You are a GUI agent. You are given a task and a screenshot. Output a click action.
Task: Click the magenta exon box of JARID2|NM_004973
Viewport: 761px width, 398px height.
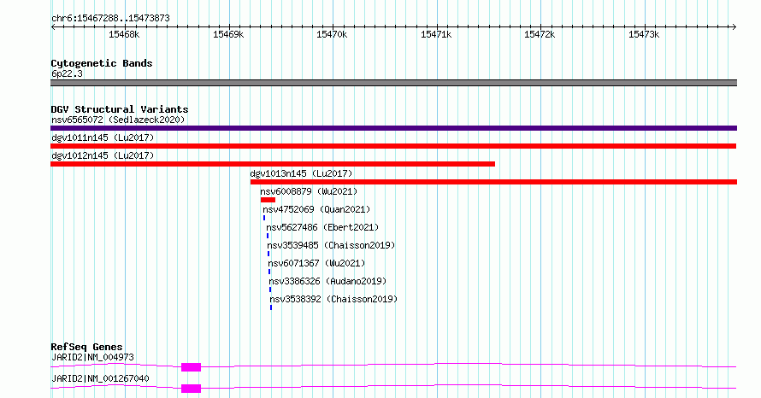(192, 367)
